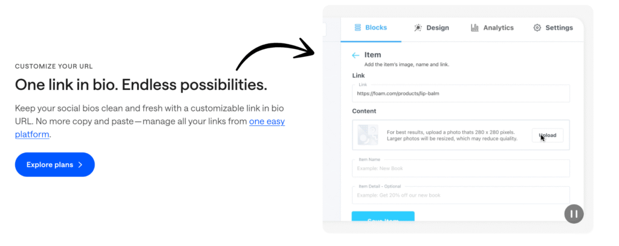This screenshot has width=619, height=246.
Task: Click the back arrow beside Item
Action: click(x=355, y=55)
